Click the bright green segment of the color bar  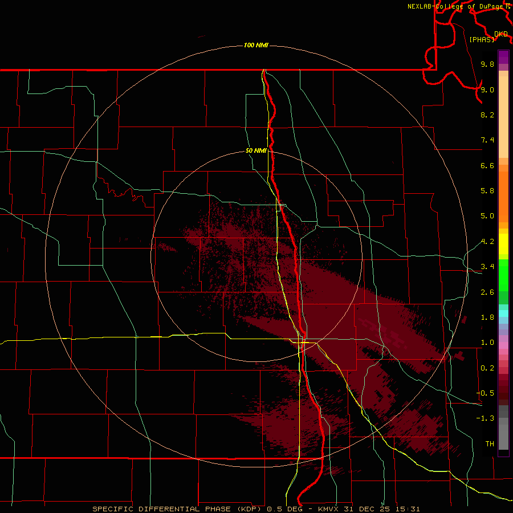tap(503, 275)
